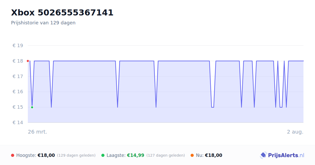Click the € 16 axis label
The image size is (315, 165).
pos(18,92)
